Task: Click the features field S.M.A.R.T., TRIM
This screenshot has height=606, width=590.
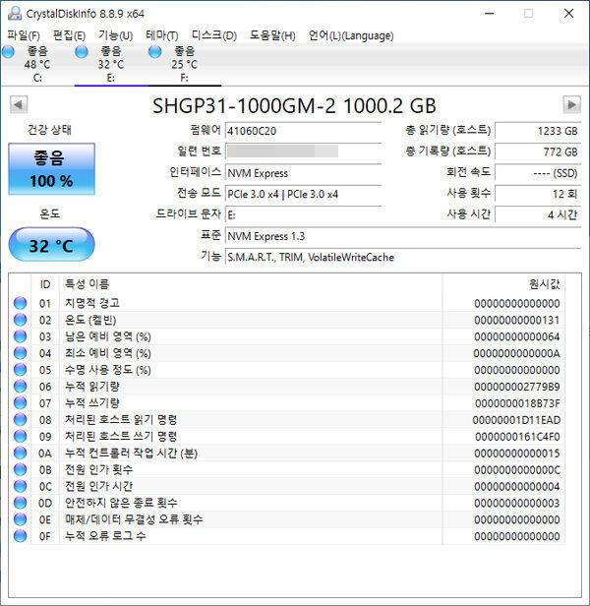Action: tap(403, 257)
